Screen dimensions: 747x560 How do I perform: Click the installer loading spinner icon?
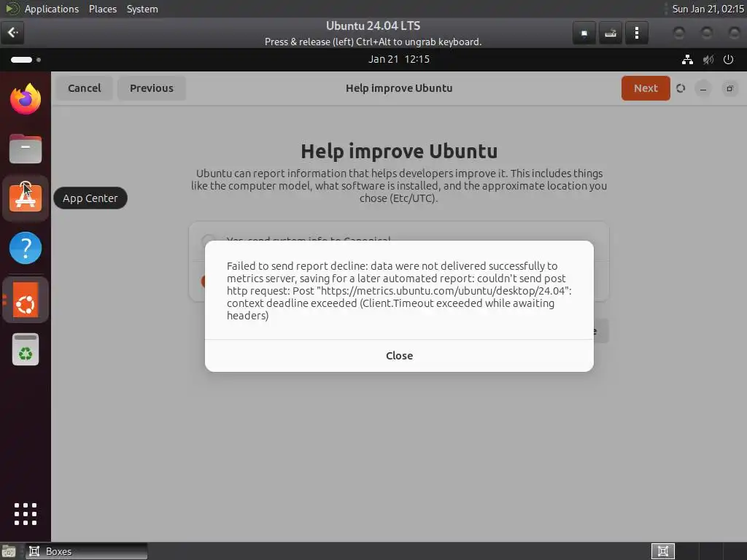681,88
